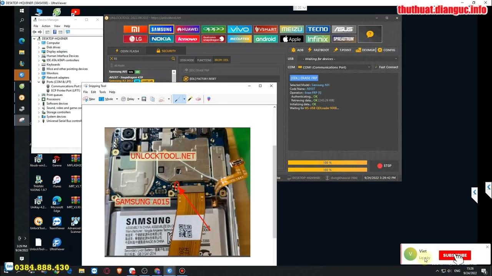Click the [EDL] FACTORY RESET button
The width and height of the screenshot is (492, 276).
click(x=231, y=79)
